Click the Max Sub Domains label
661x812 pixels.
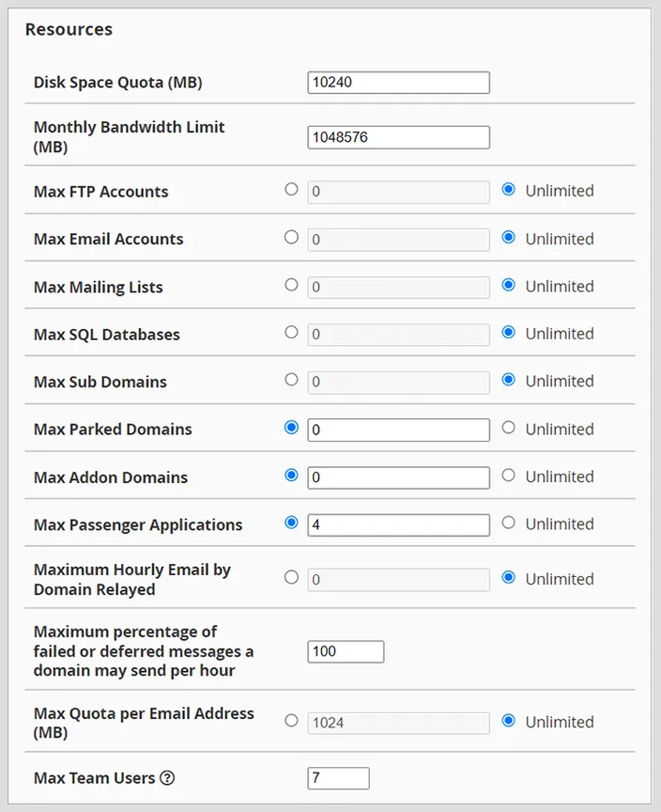(100, 383)
